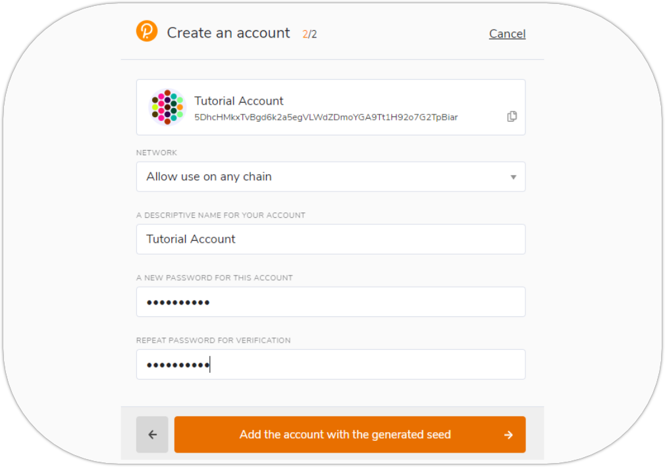
Task: Copy the account address via copy icon
Action: (512, 116)
